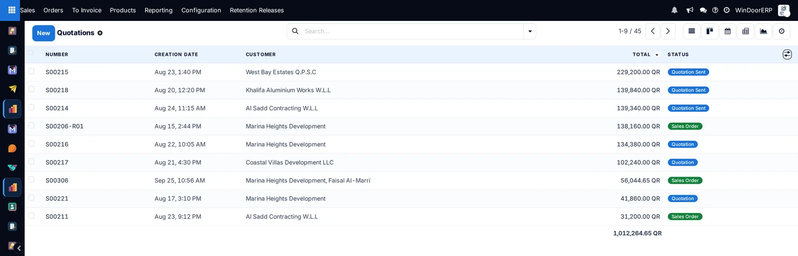
Task: Select the S00206-R01 row checkbox
Action: click(x=31, y=125)
